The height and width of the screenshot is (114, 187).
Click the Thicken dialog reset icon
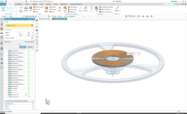(x=29, y=19)
